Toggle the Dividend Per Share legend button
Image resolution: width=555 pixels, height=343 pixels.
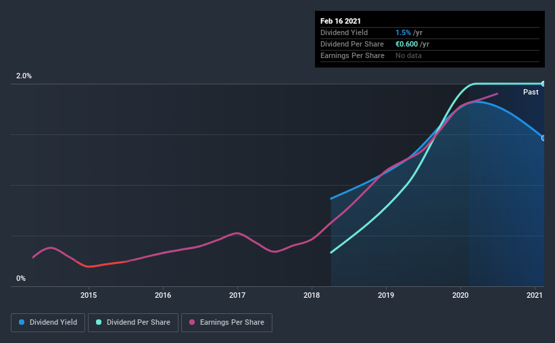[133, 323]
